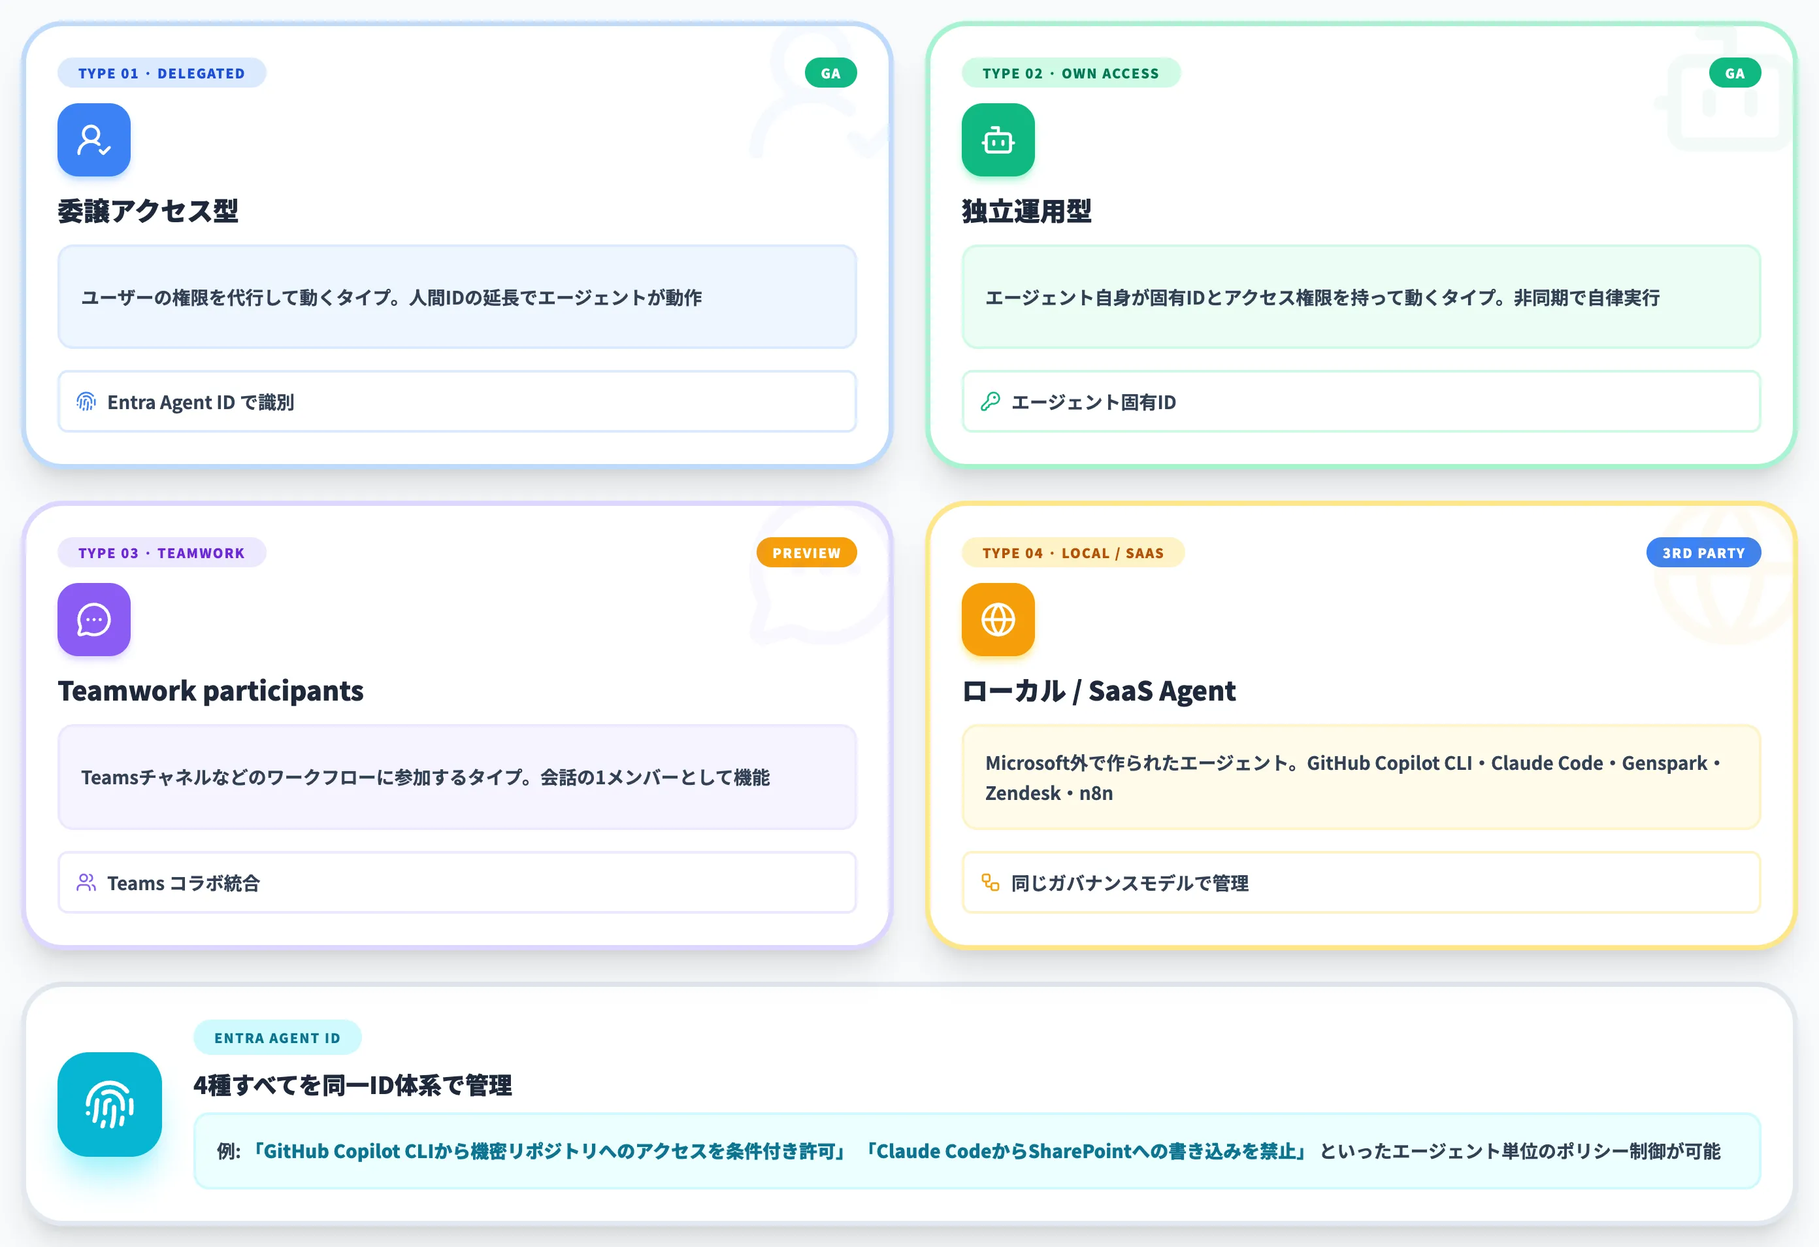
Task: Click the key icon beside エージェント固有ID
Action: pyautogui.click(x=990, y=401)
